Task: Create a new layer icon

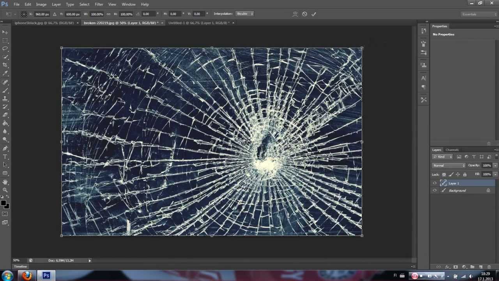Action: [481, 267]
